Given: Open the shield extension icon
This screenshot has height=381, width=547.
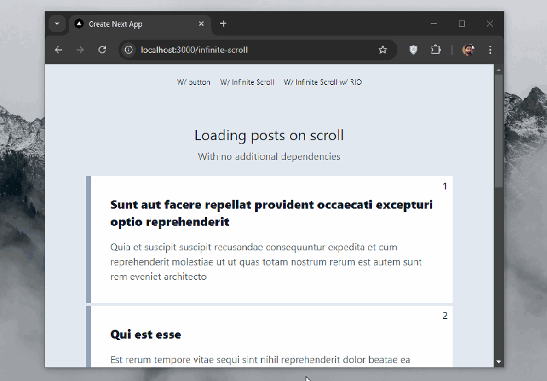Looking at the screenshot, I should pyautogui.click(x=414, y=50).
